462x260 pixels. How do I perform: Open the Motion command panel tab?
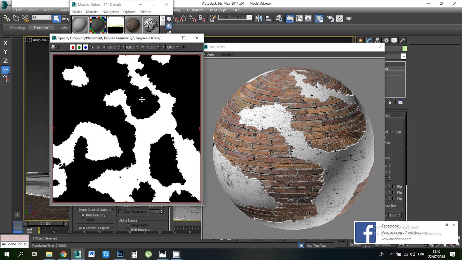[x=386, y=40]
